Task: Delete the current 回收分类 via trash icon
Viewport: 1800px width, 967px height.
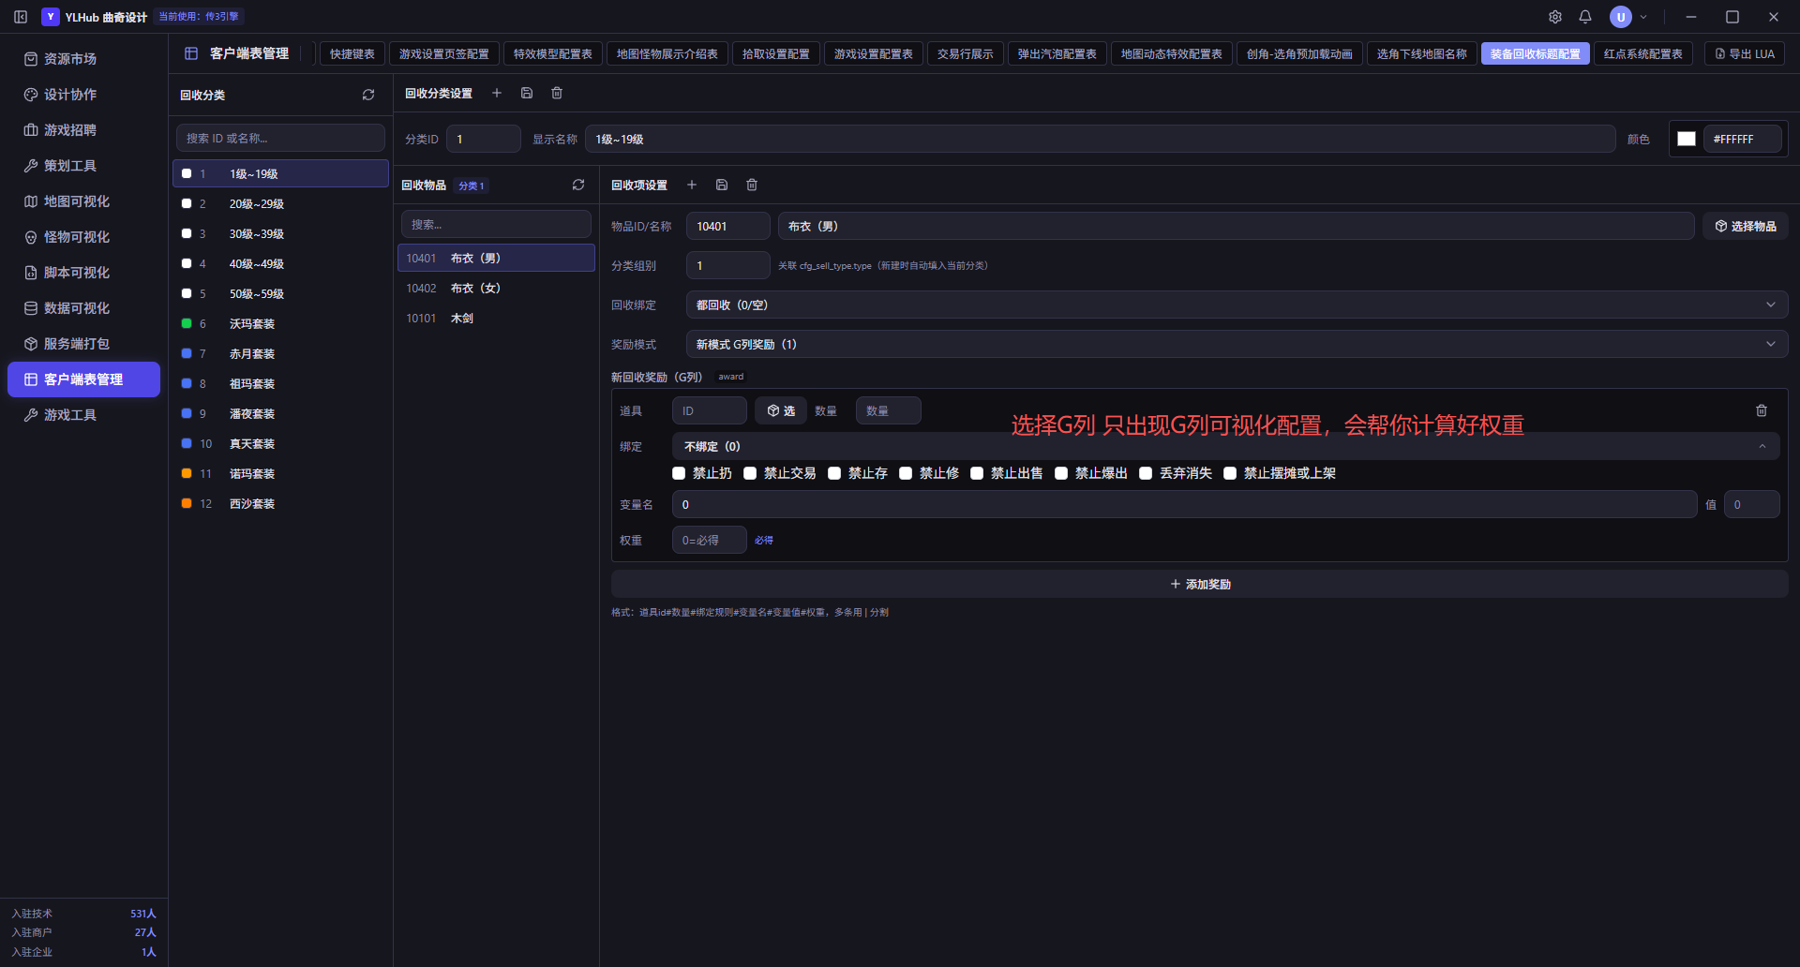Action: (557, 93)
